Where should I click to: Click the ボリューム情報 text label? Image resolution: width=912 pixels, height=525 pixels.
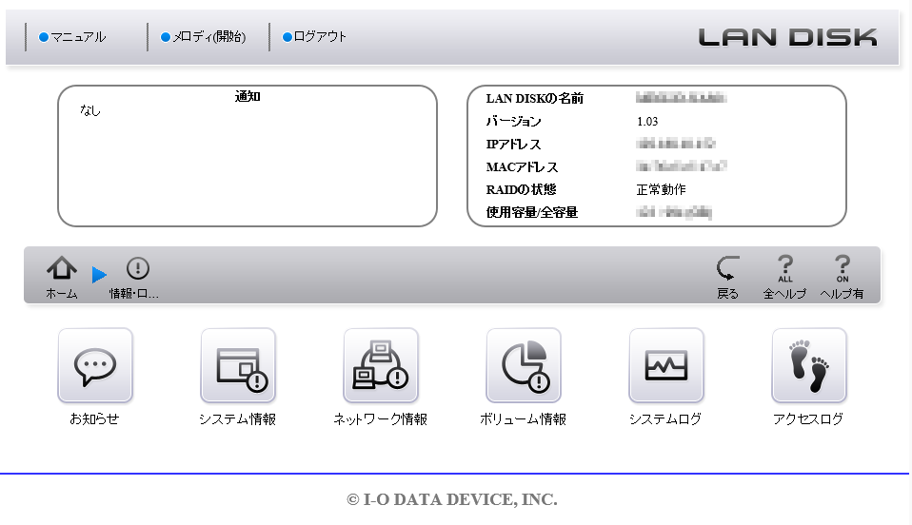[523, 418]
